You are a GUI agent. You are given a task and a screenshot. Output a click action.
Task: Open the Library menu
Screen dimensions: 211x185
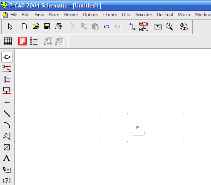(110, 15)
